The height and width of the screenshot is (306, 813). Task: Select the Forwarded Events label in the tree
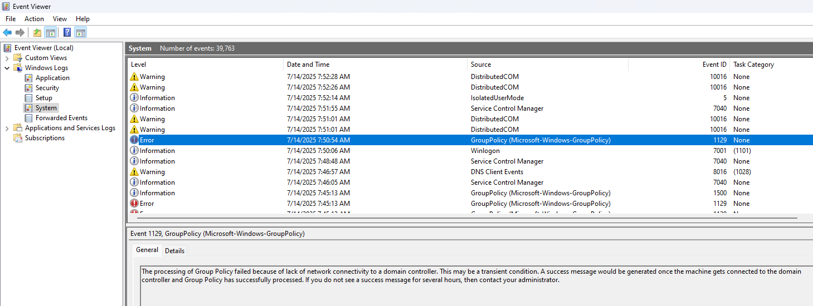[61, 118]
